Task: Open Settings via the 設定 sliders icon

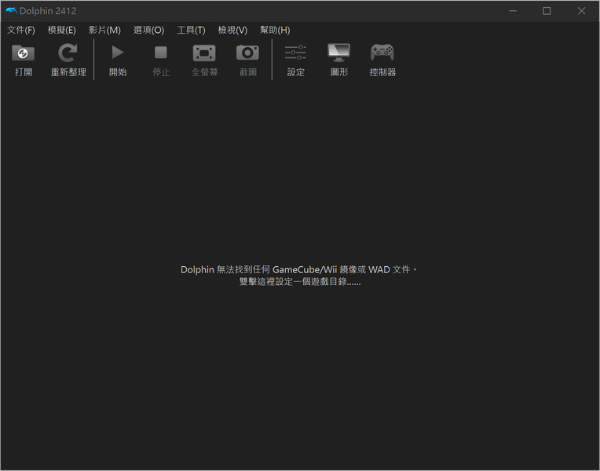Action: [x=295, y=53]
